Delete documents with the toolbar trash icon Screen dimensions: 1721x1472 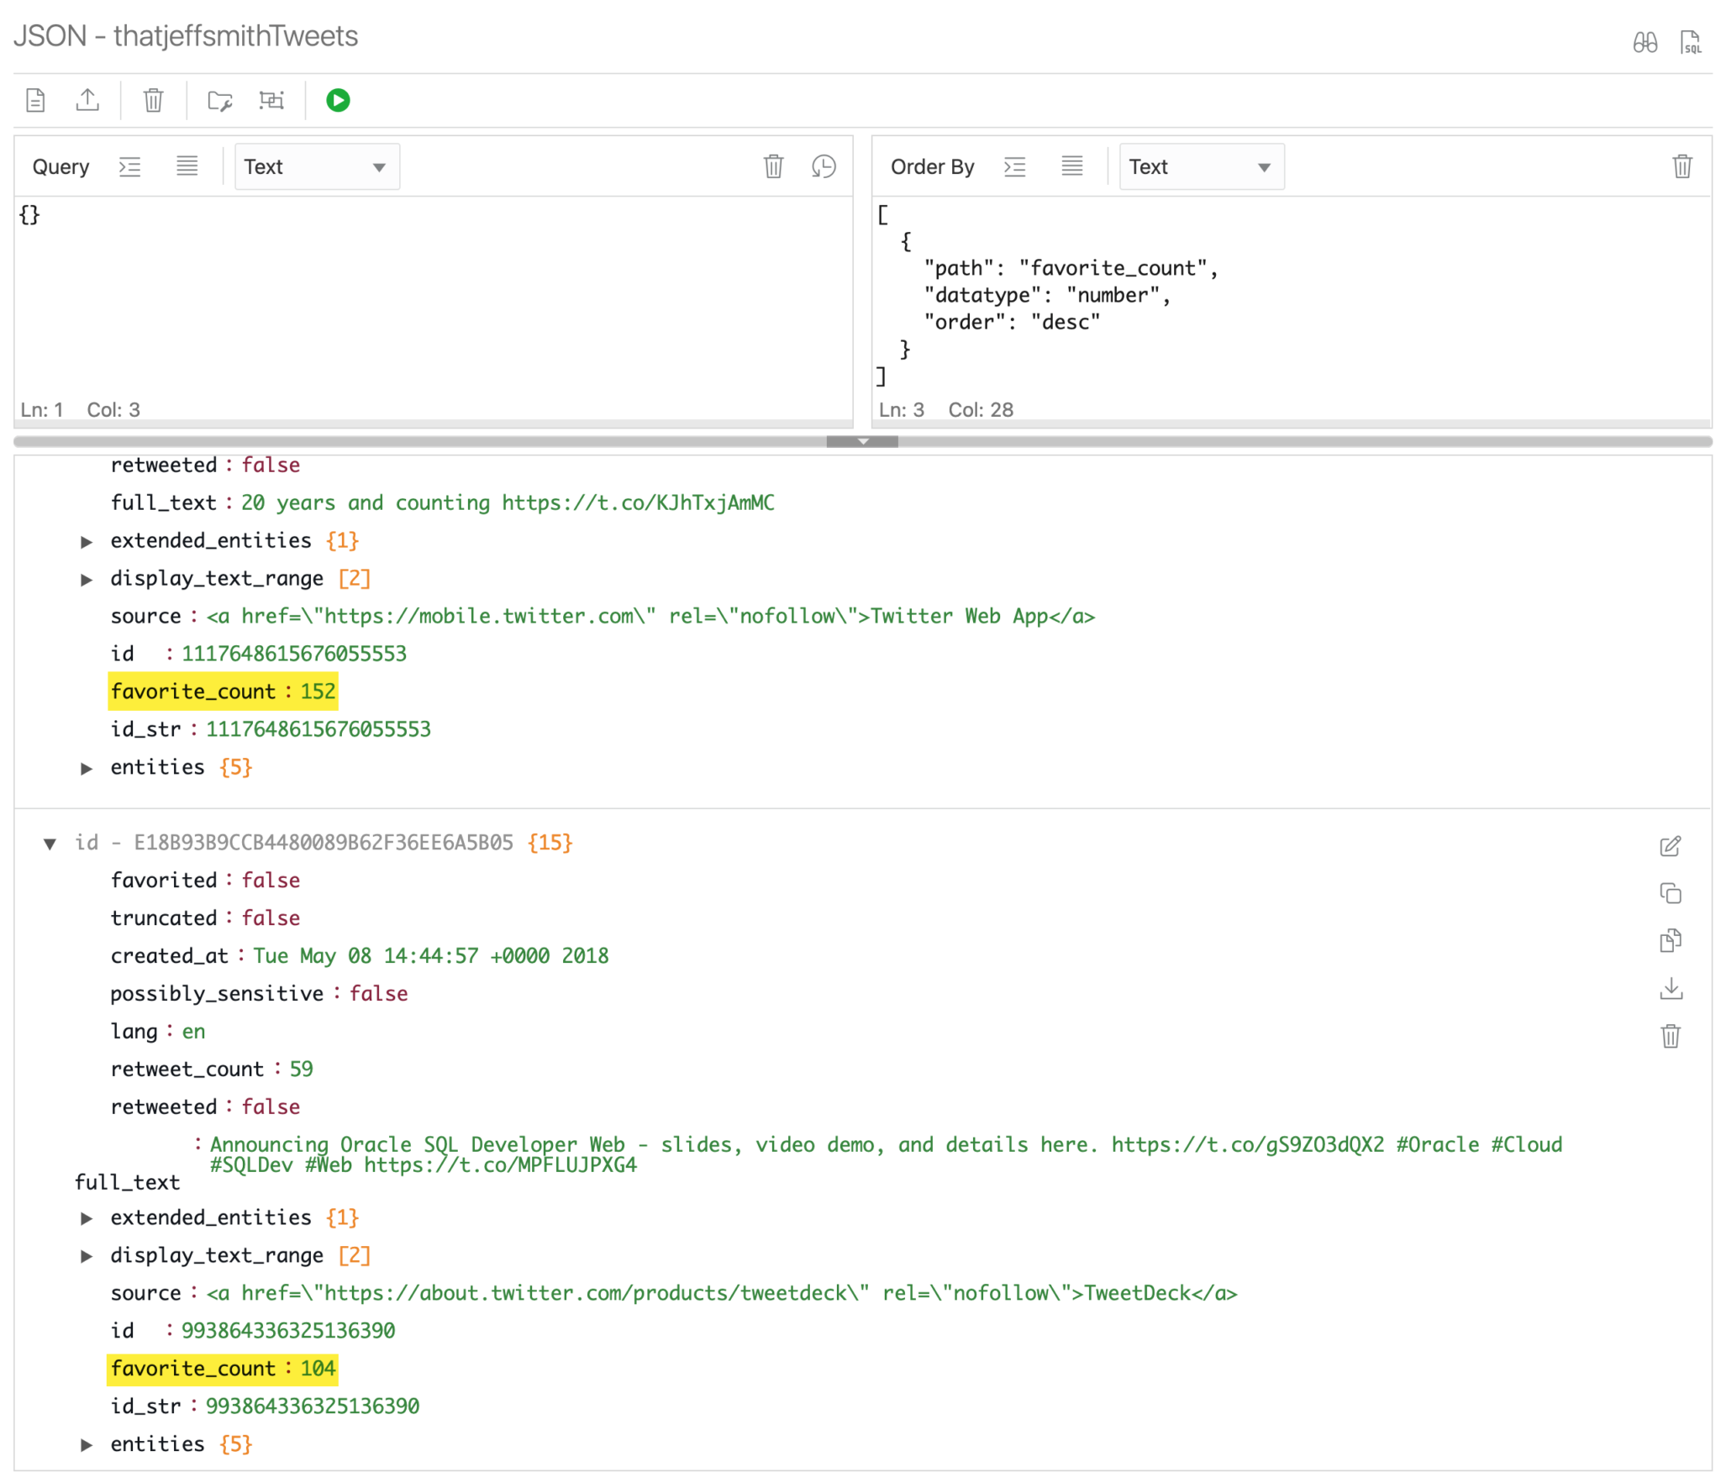point(152,100)
